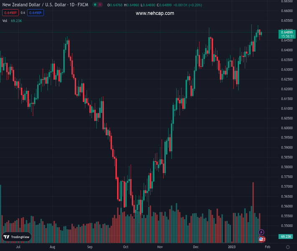Click the open value O0.64768 in header

[115, 5]
